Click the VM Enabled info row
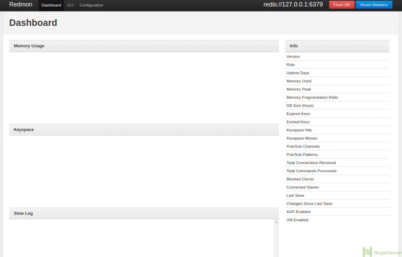The width and height of the screenshot is (402, 257). click(x=297, y=220)
